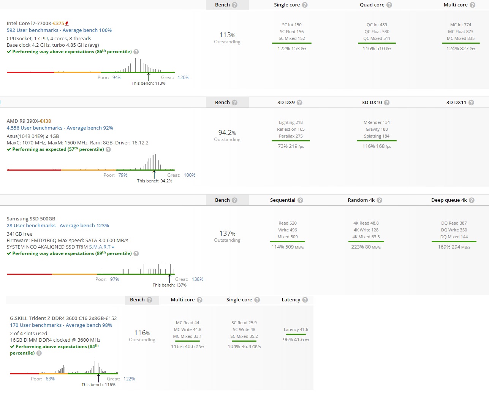Screen dimensions: 489x396
Task: Open the Latency help icon
Action: [x=305, y=300]
